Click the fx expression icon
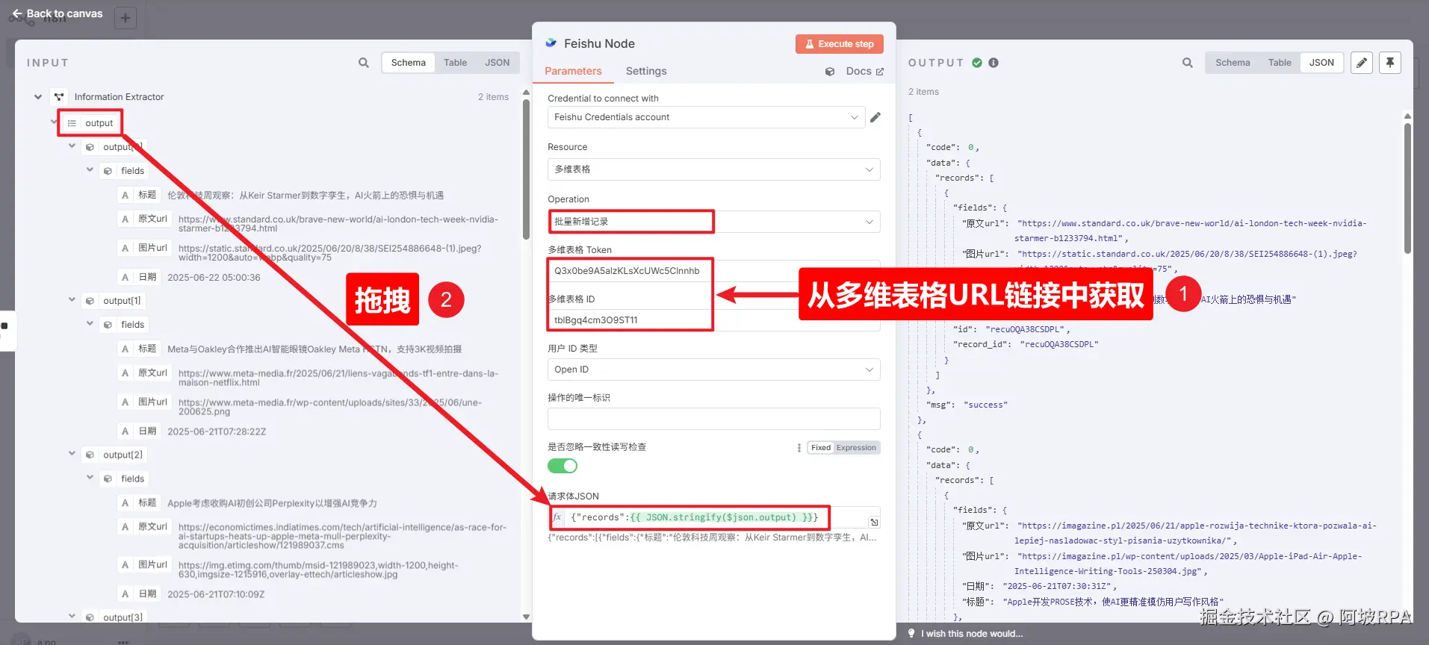The image size is (1429, 645). point(557,517)
